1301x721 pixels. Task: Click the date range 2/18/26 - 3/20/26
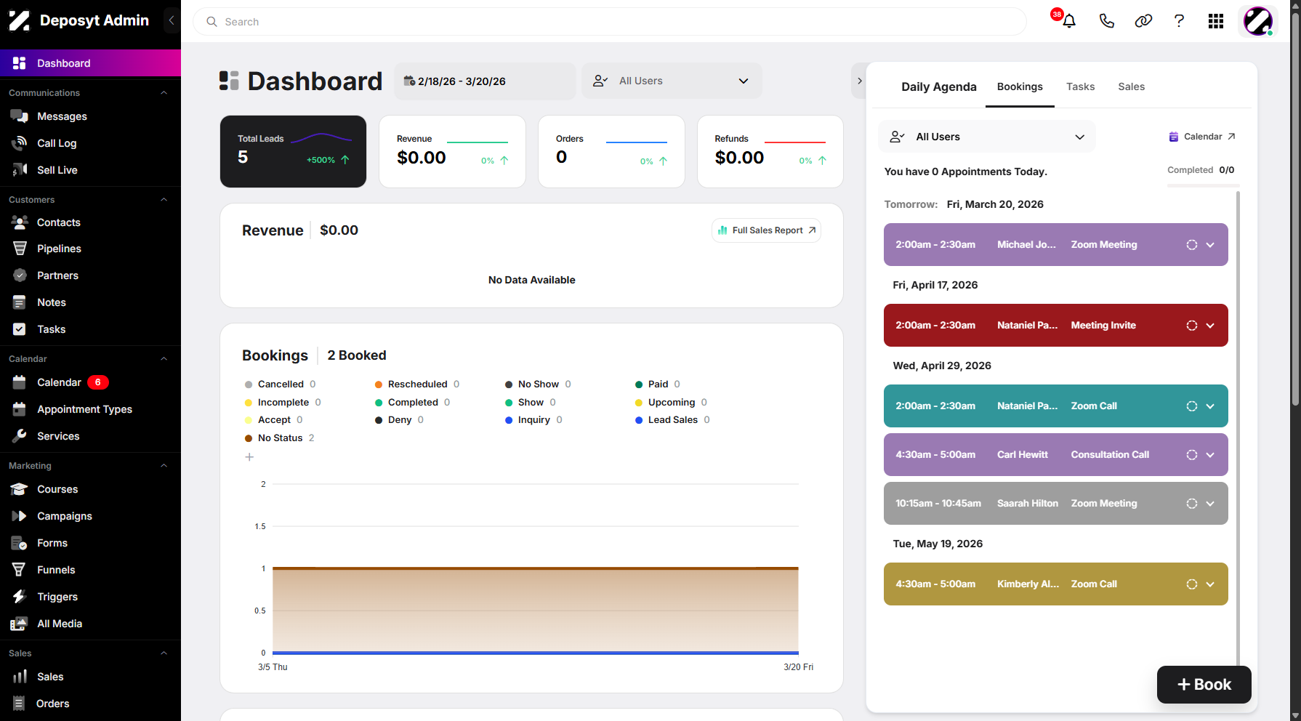[x=485, y=81]
